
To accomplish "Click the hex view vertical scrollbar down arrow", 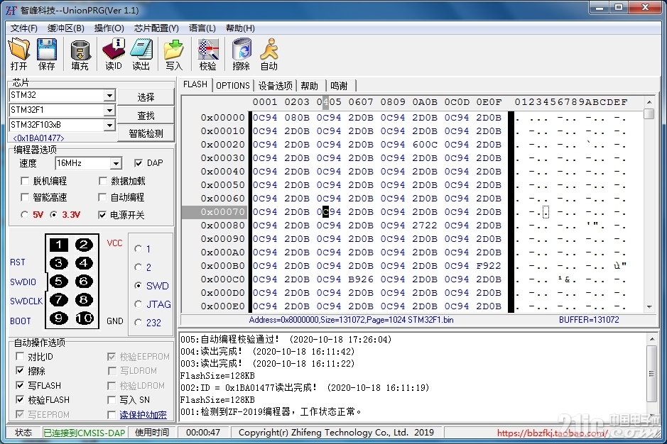I will 649,307.
